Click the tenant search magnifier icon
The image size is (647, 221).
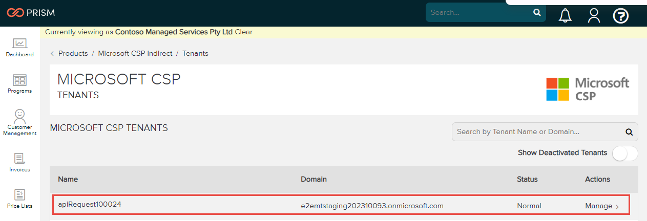629,132
